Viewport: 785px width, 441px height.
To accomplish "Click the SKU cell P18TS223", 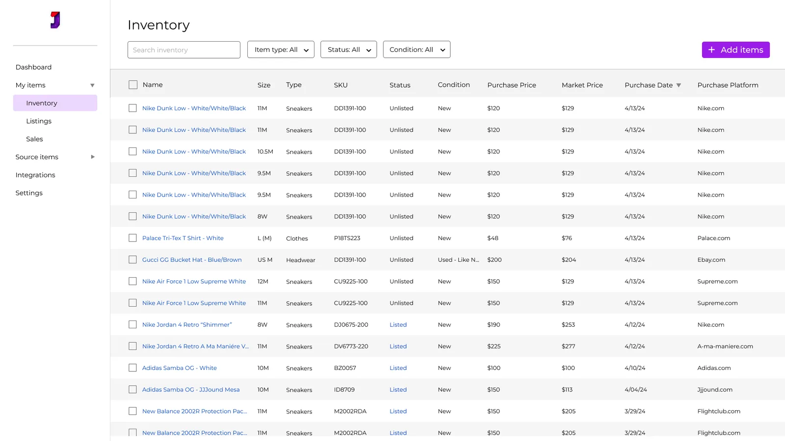I will [347, 238].
